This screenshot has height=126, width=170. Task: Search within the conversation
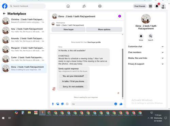coord(151,36)
